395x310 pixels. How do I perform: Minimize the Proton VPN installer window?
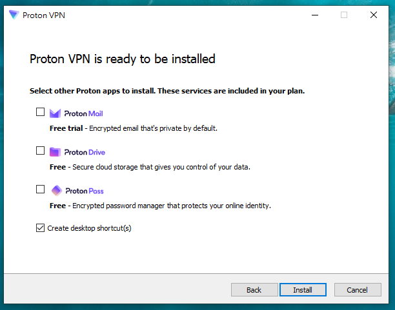[314, 15]
